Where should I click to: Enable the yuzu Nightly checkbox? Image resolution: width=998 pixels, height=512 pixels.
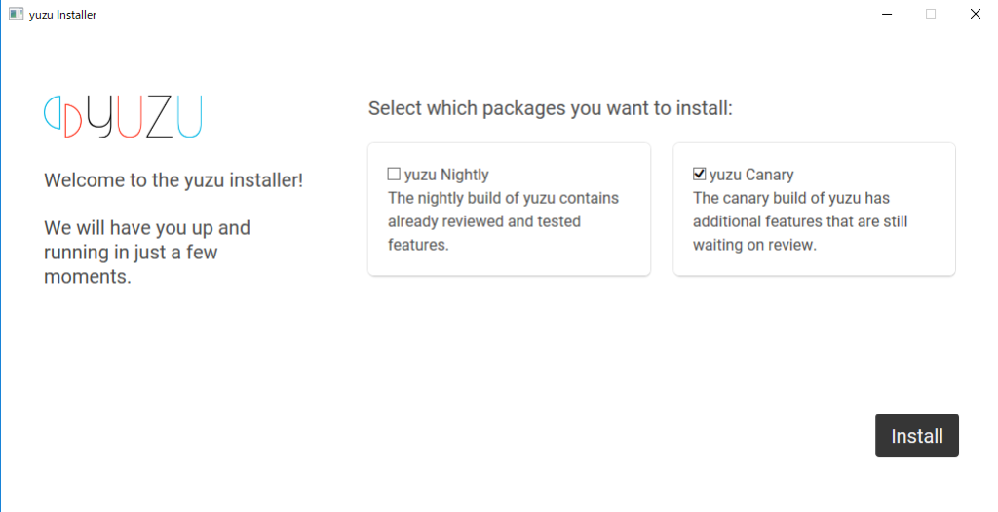tap(394, 174)
